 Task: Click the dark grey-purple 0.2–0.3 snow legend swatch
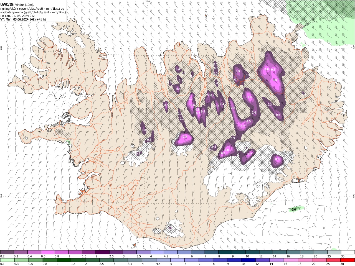click(7, 252)
